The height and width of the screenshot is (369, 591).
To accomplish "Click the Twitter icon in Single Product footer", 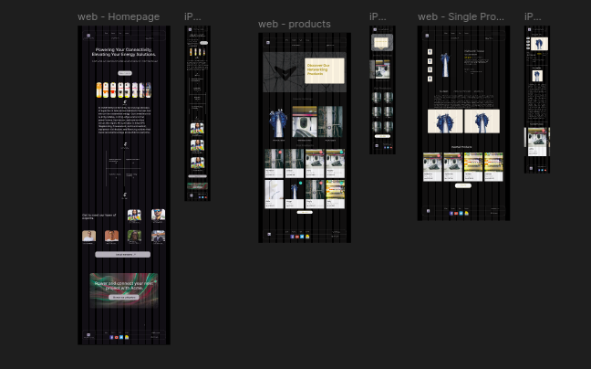I will pos(461,213).
